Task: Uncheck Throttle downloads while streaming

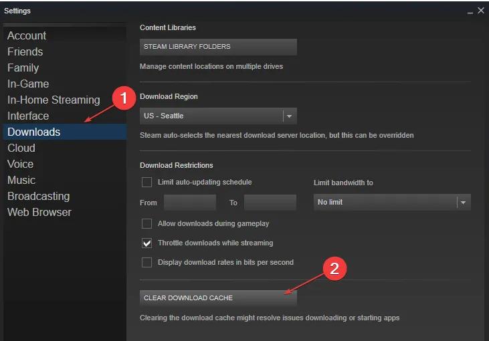Action: coord(147,243)
